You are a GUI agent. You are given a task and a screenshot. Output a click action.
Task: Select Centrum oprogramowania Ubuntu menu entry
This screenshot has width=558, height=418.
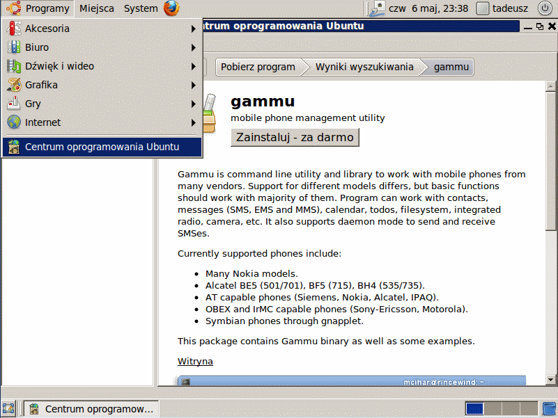click(102, 147)
